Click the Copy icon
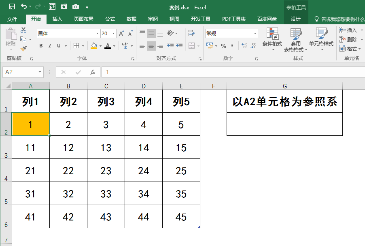Screen dimensions: 365x246 click(23, 39)
